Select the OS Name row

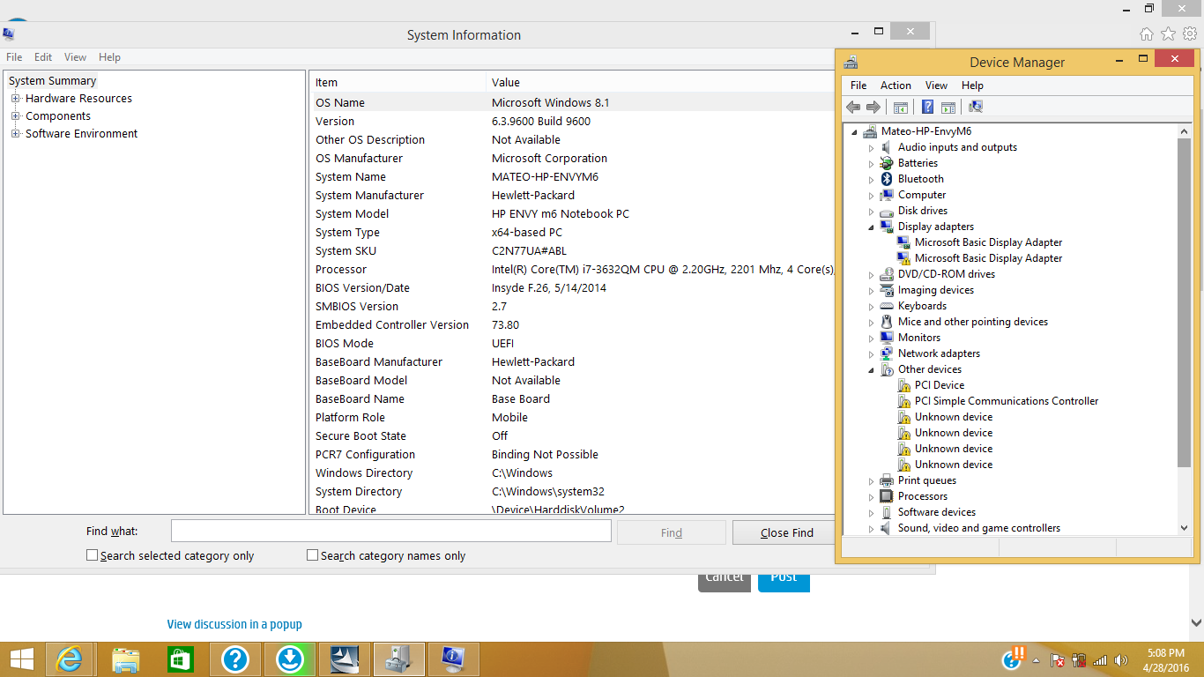pyautogui.click(x=574, y=103)
